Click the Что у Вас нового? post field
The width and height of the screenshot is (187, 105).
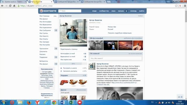tap(116, 58)
